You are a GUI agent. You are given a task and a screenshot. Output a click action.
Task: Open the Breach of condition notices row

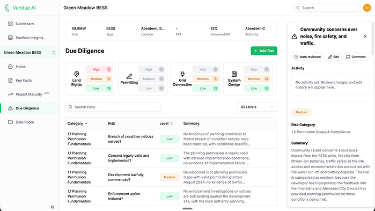[x=171, y=139]
